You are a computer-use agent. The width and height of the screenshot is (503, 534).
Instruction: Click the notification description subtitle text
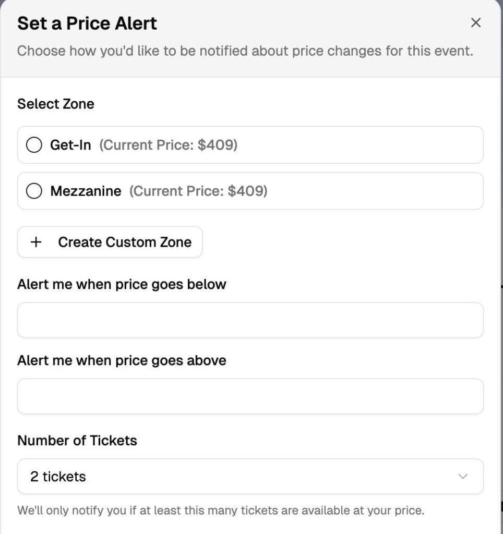tap(245, 51)
